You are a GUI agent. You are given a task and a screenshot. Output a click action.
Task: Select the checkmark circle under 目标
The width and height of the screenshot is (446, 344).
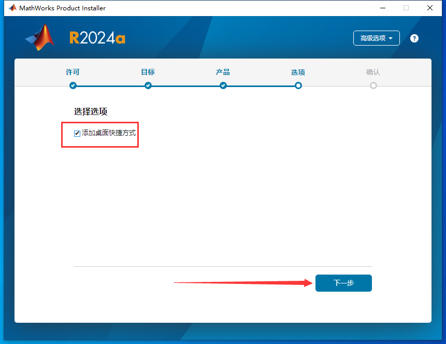(148, 85)
